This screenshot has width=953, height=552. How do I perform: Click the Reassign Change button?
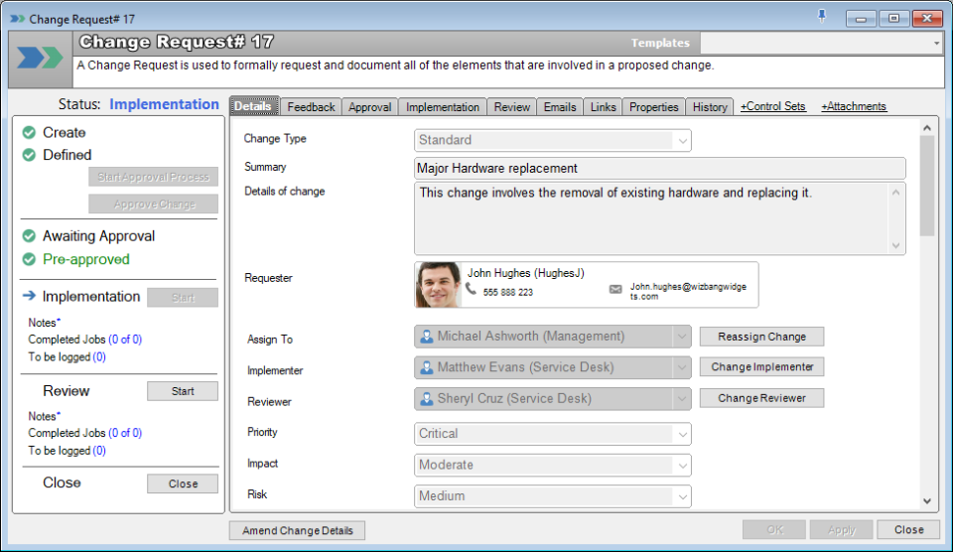(x=761, y=337)
